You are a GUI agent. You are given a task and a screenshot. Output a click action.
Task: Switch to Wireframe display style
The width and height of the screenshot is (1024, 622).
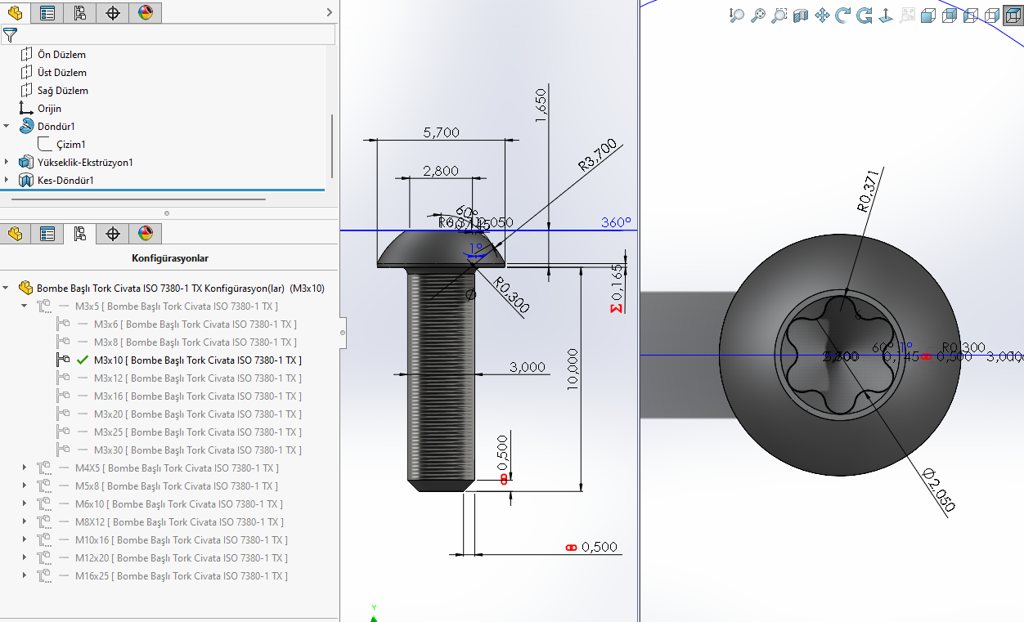click(x=992, y=15)
